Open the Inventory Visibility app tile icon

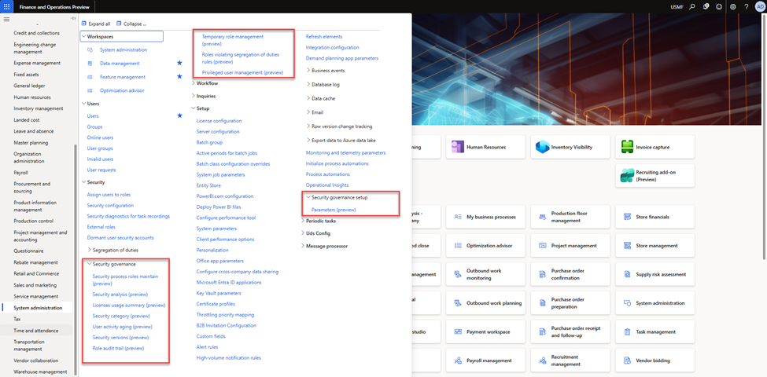(542, 147)
